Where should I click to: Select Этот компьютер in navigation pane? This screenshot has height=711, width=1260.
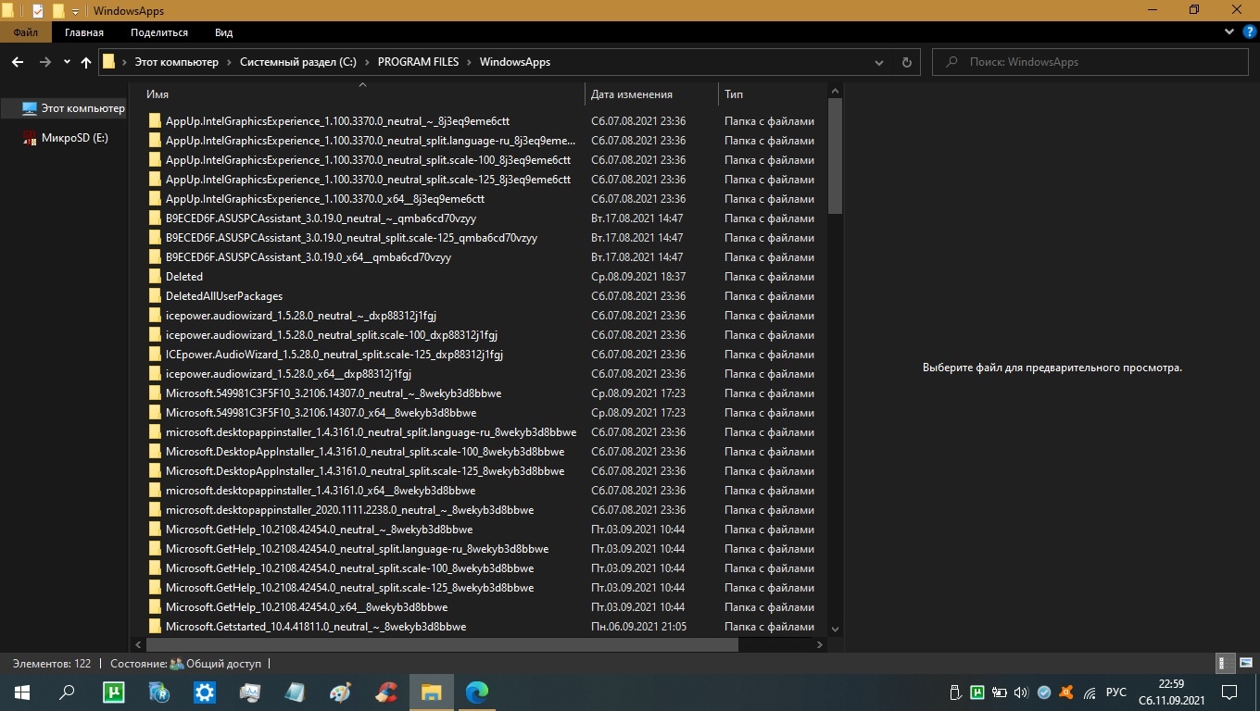click(82, 108)
